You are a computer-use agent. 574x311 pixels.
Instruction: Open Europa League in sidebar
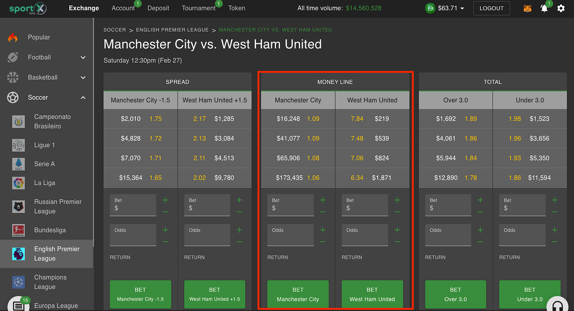click(x=56, y=305)
